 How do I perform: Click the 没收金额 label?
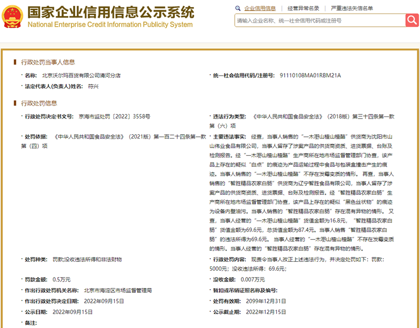tap(224, 280)
